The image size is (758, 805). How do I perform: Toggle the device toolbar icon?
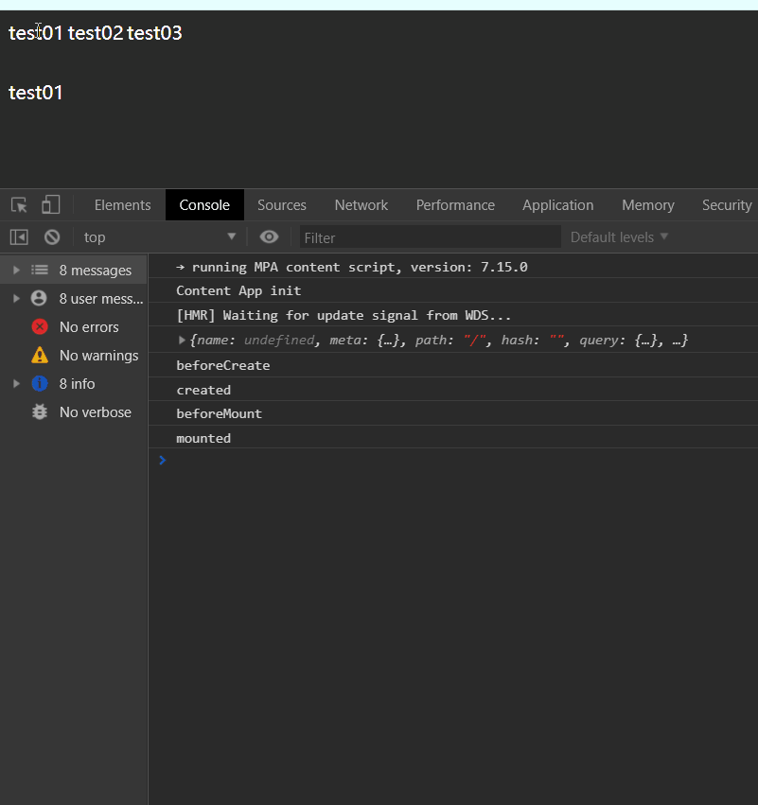point(51,204)
